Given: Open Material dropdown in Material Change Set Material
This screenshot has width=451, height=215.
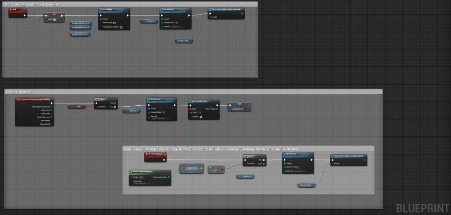Looking at the screenshot, I should click(159, 118).
